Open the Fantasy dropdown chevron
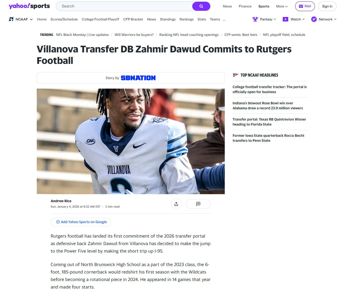358x293 pixels. point(275,19)
